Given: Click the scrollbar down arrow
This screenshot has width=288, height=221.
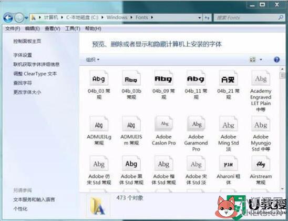Looking at the screenshot, I should coord(283,189).
